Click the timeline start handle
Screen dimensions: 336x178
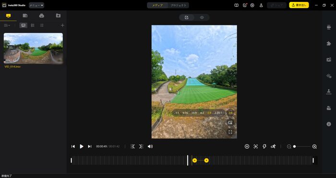(x=72, y=160)
